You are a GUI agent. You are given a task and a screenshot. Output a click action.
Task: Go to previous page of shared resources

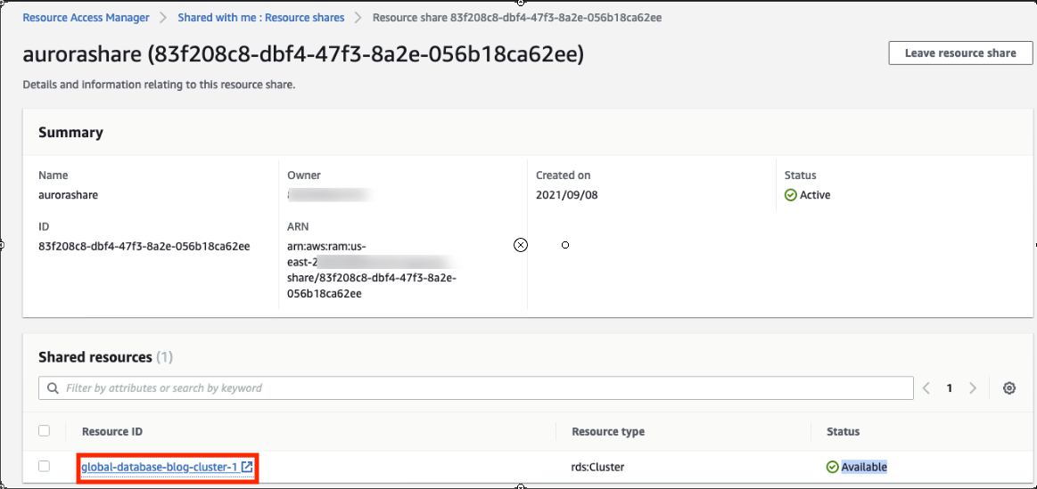[926, 388]
